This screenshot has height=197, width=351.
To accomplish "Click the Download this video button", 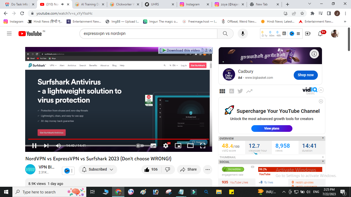I will tap(181, 50).
